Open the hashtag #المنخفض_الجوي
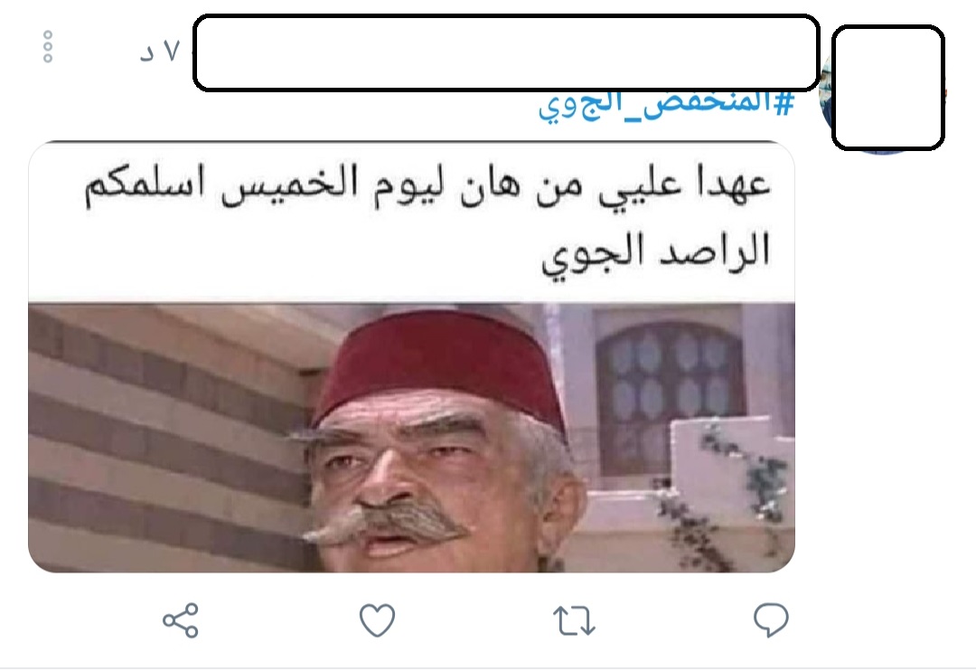976x672 pixels. [x=667, y=104]
